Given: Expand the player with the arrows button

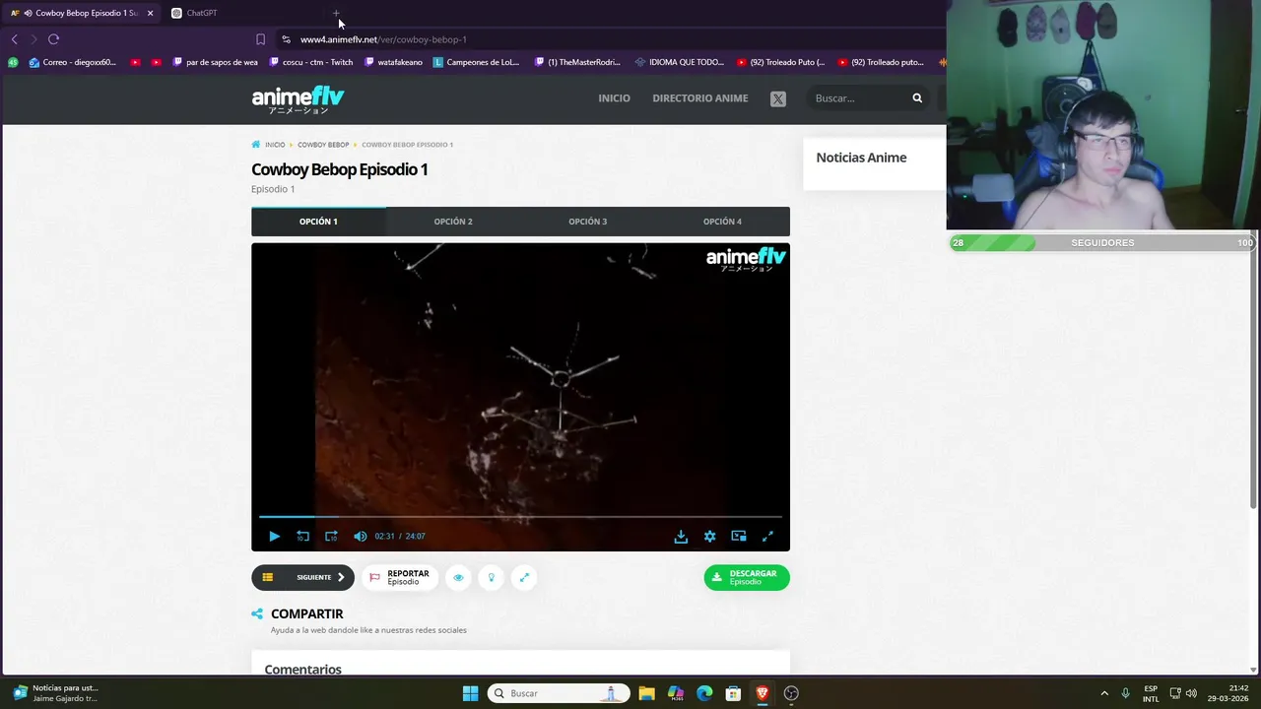Looking at the screenshot, I should (x=524, y=577).
